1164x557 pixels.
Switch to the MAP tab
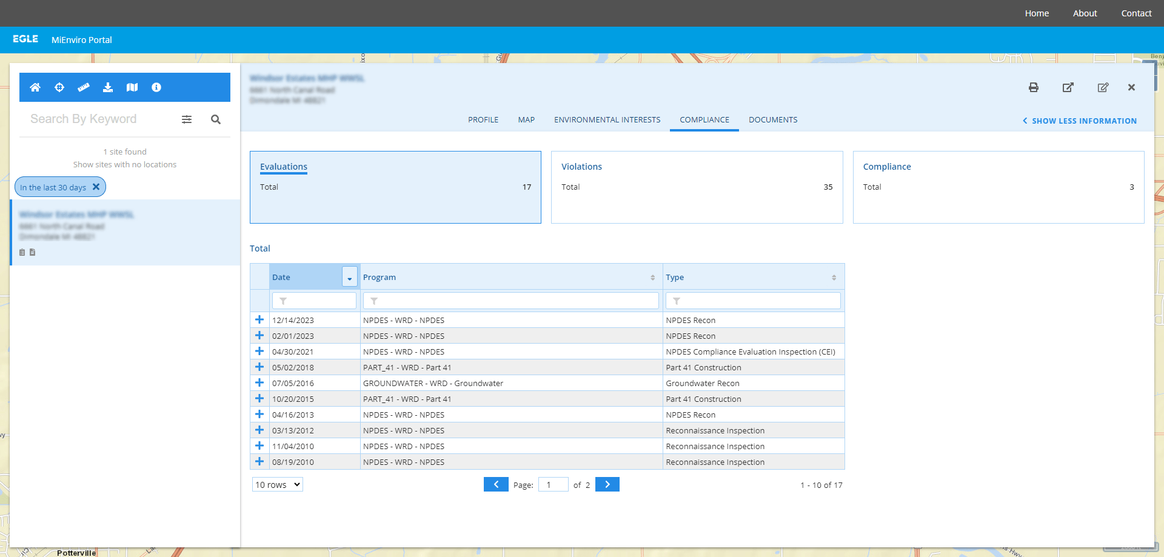526,119
